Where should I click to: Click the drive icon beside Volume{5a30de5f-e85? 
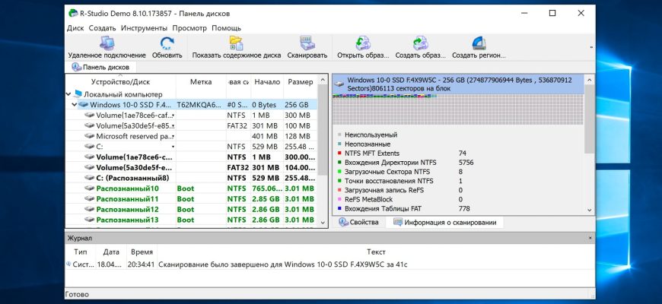[x=90, y=125]
